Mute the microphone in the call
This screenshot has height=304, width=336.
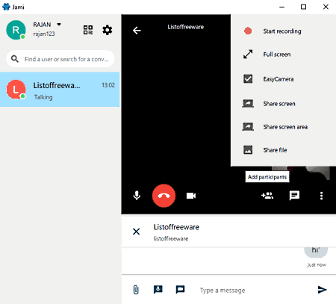click(137, 196)
